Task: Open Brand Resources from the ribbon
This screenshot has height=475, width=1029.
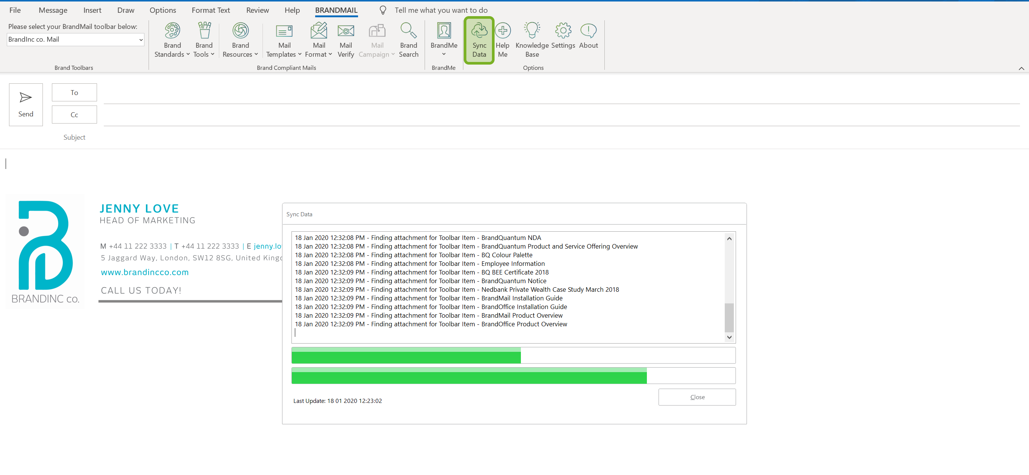Action: click(240, 31)
